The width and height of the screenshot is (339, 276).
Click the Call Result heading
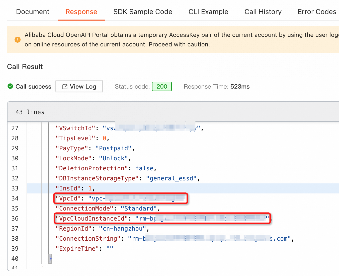point(25,67)
